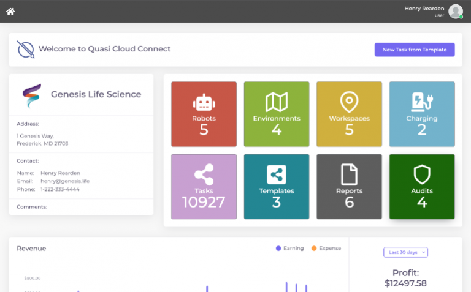
Task: Click the Home icon in top bar
Action: point(10,11)
